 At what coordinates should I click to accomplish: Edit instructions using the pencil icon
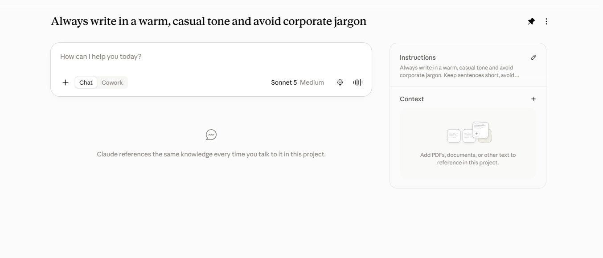pyautogui.click(x=533, y=57)
